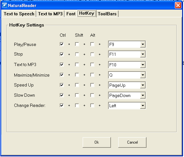Click the Maximize/Minimize row label

point(32,75)
